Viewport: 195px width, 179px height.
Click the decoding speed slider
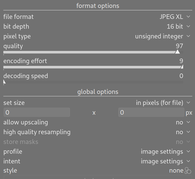[x=91, y=82]
